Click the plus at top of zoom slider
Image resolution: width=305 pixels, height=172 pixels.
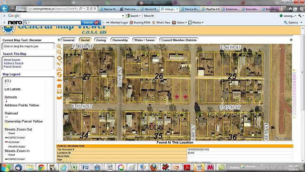click(294, 70)
